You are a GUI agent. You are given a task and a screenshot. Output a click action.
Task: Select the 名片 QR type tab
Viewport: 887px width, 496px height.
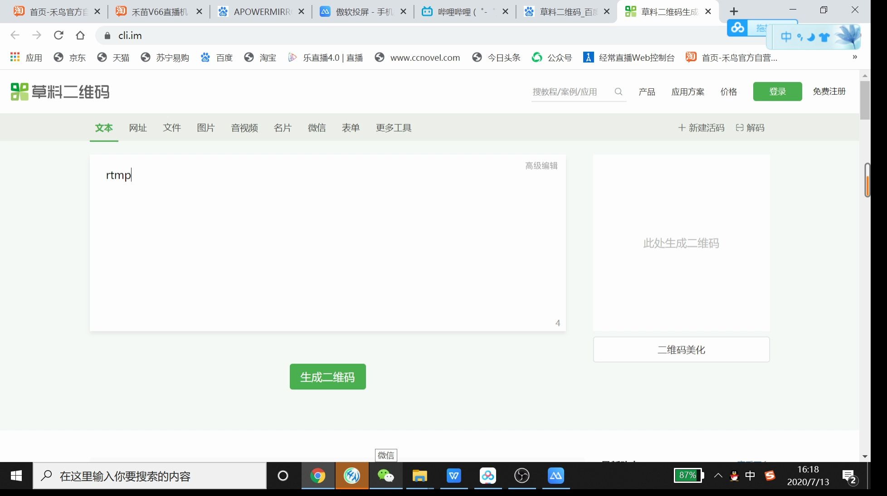pos(283,128)
